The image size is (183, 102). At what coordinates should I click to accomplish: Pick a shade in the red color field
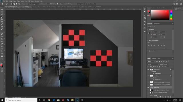[x=160, y=15]
